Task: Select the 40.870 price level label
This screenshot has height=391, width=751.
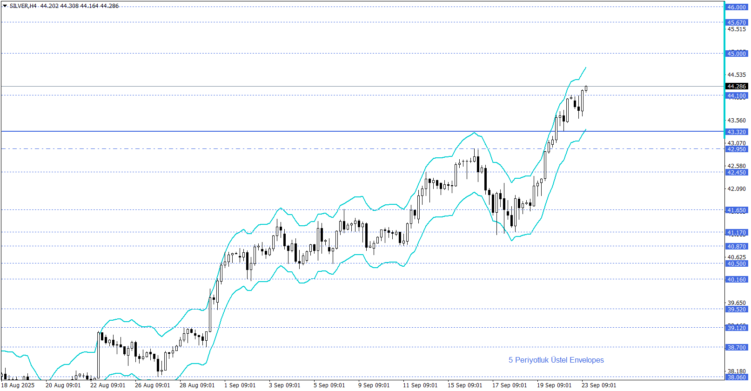Action: coord(737,246)
